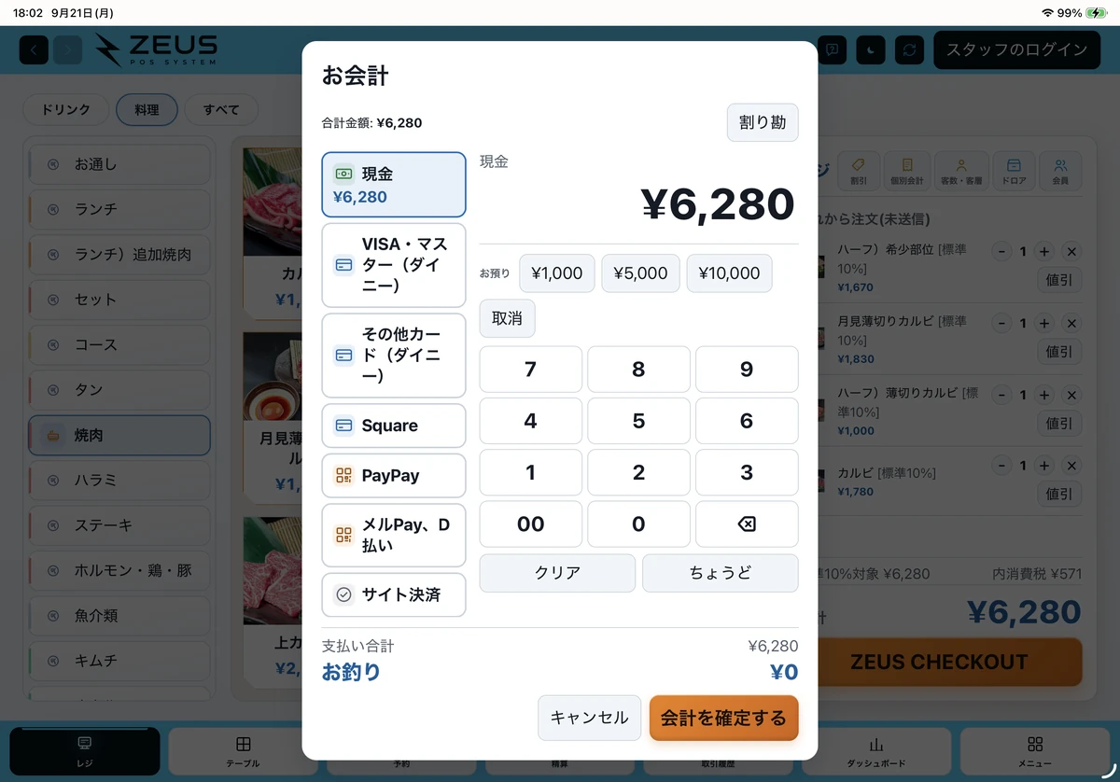Remove カルビ [標準10%] order line

coord(1071,465)
